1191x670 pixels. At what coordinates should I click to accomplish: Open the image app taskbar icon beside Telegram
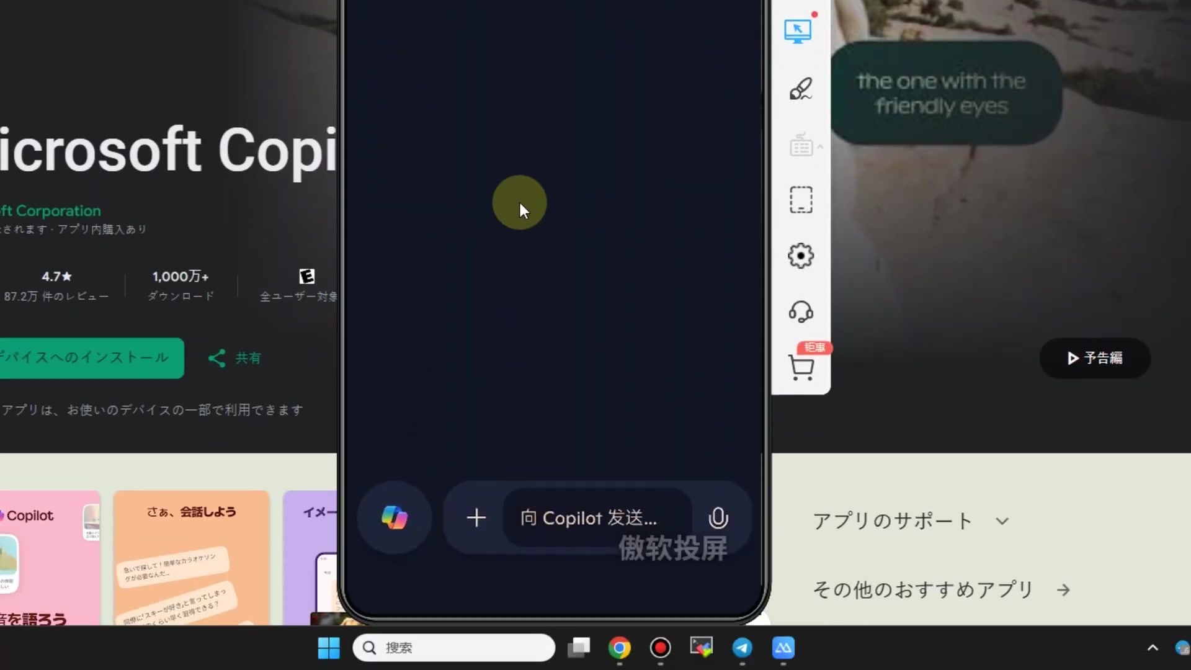coord(702,648)
